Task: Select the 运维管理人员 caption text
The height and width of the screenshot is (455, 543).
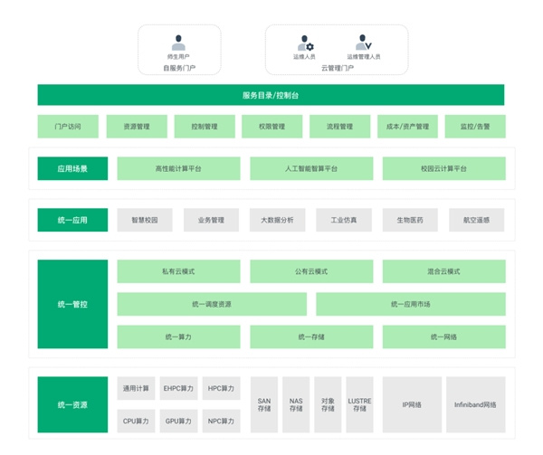Action: (364, 57)
